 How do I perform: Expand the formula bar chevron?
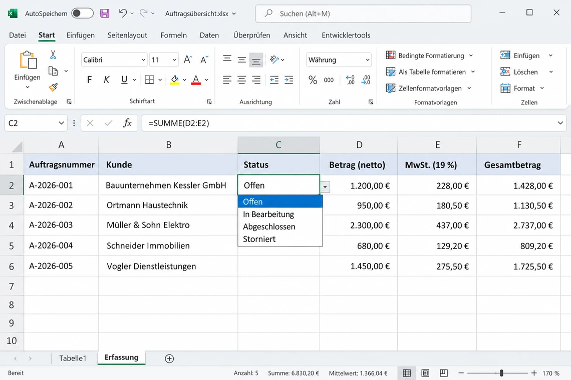(x=560, y=123)
